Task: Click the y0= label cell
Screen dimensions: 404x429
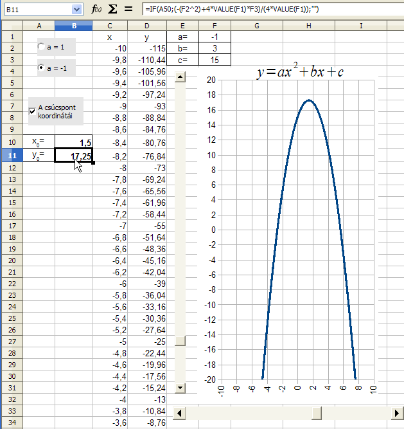Action: click(39, 156)
